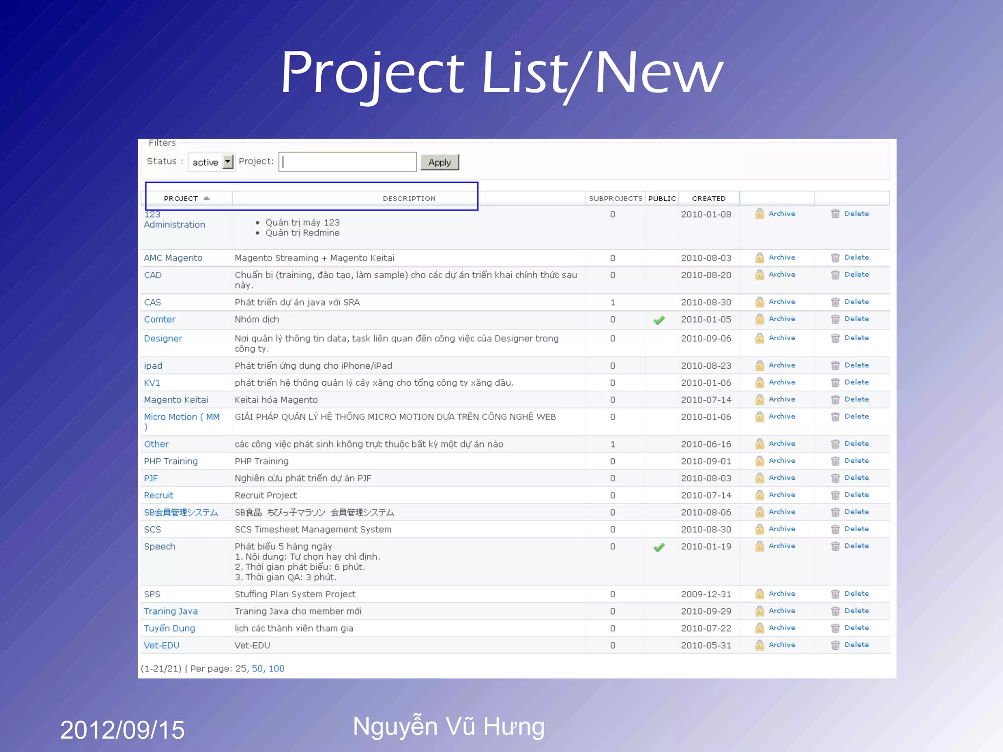
Task: Click Delete link for SPS project
Action: (857, 594)
